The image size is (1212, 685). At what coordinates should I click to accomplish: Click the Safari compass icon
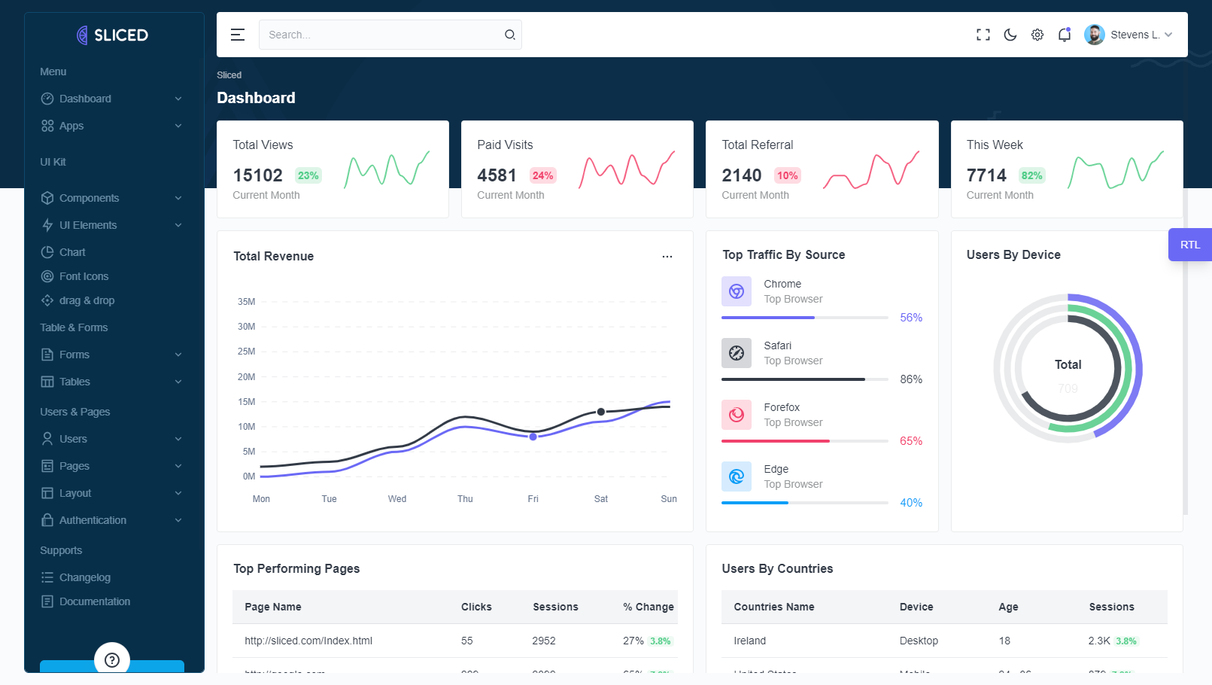click(x=736, y=353)
